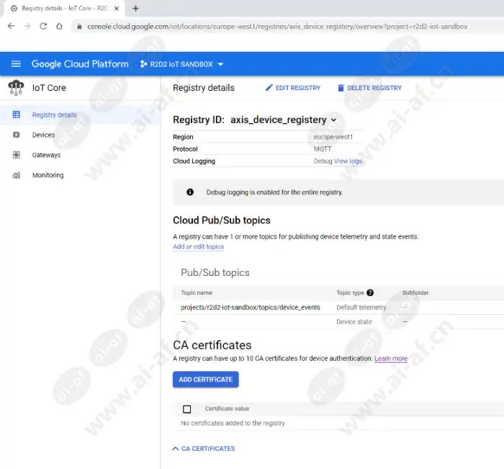This screenshot has width=504, height=469.
Task: Click the IoT Core product icon
Action: (16, 88)
